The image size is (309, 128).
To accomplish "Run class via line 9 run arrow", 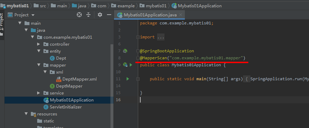I will click(131, 65).
